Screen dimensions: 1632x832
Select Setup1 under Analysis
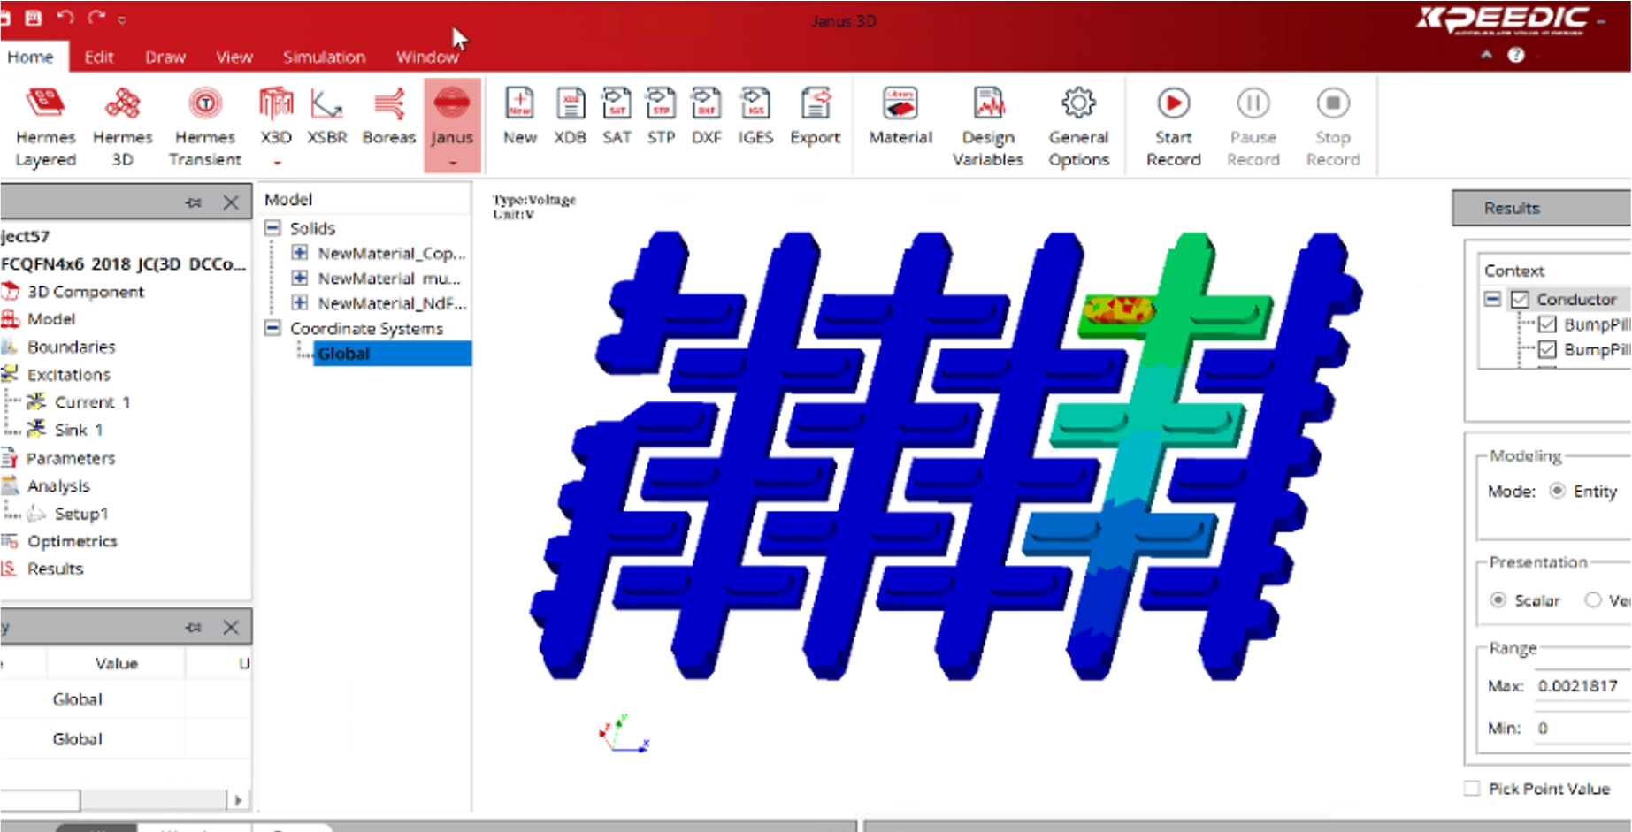[80, 514]
